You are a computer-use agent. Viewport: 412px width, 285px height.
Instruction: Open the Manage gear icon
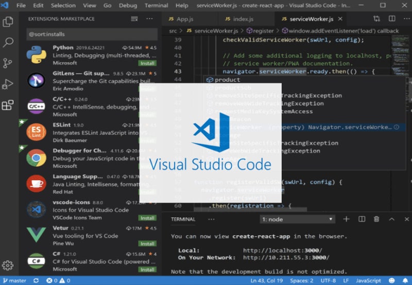[x=8, y=265]
